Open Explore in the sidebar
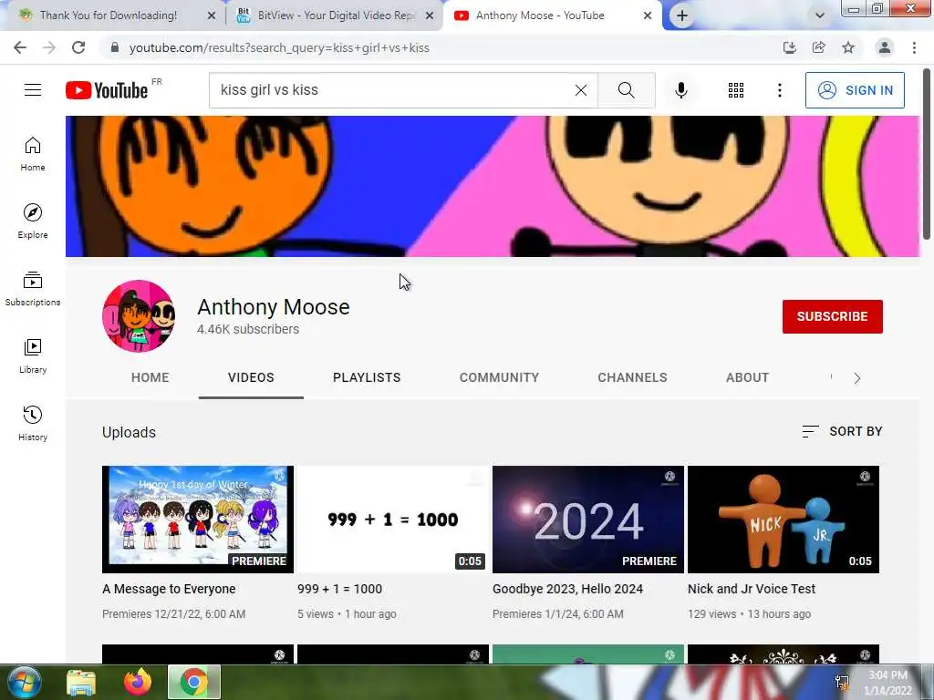Image resolution: width=934 pixels, height=700 pixels. pyautogui.click(x=33, y=221)
